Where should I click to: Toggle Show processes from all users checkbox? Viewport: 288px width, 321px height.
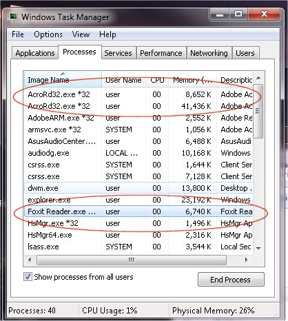[28, 277]
